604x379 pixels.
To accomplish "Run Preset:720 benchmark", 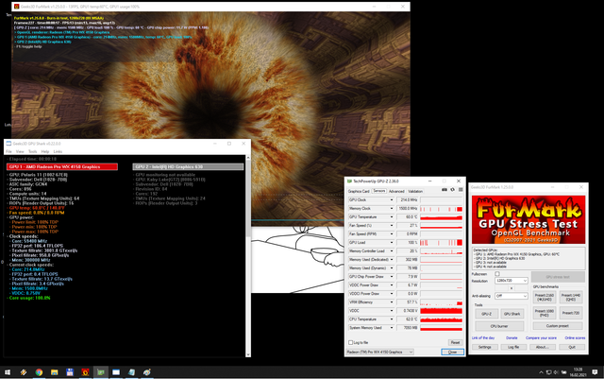I will [x=571, y=313].
